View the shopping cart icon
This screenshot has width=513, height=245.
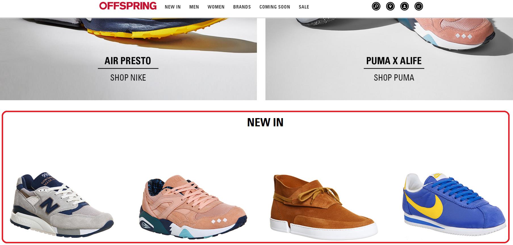pyautogui.click(x=418, y=6)
